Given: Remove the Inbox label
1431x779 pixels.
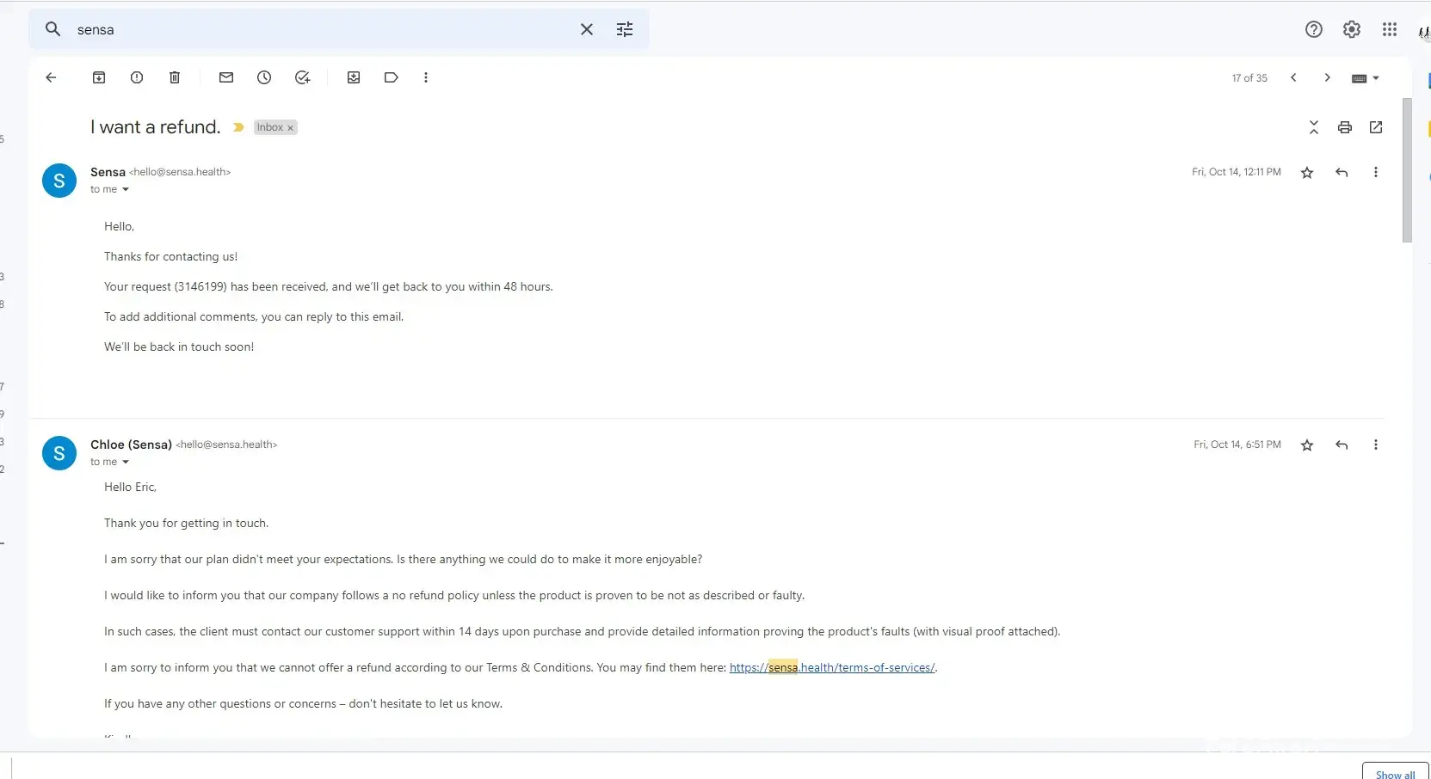Looking at the screenshot, I should click(291, 128).
